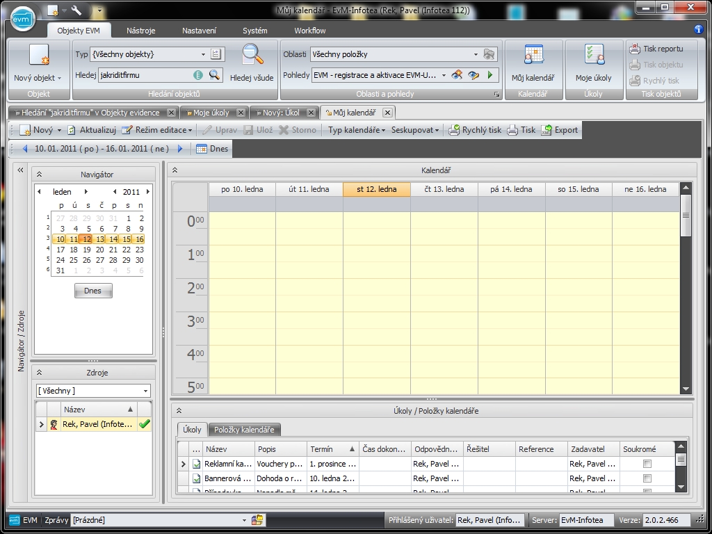The width and height of the screenshot is (712, 534).
Task: Click the Export toolbar icon
Action: [x=547, y=130]
